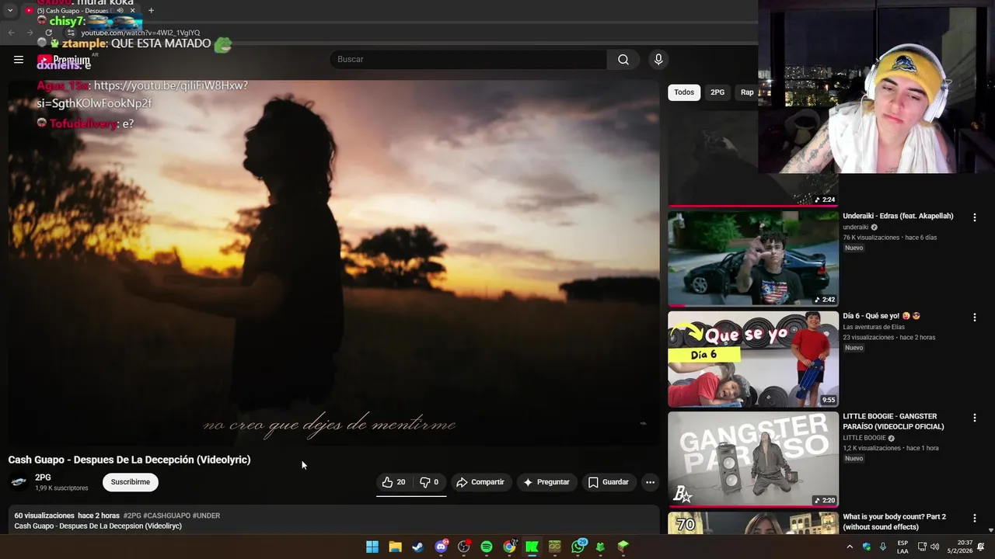Click the #UNDER hashtag
The height and width of the screenshot is (559, 995).
pyautogui.click(x=206, y=516)
